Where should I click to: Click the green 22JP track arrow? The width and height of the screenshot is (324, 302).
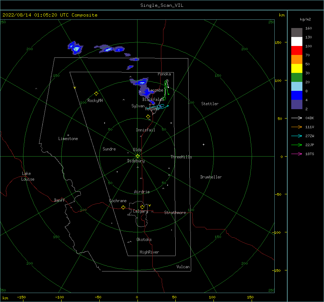pos(297,145)
